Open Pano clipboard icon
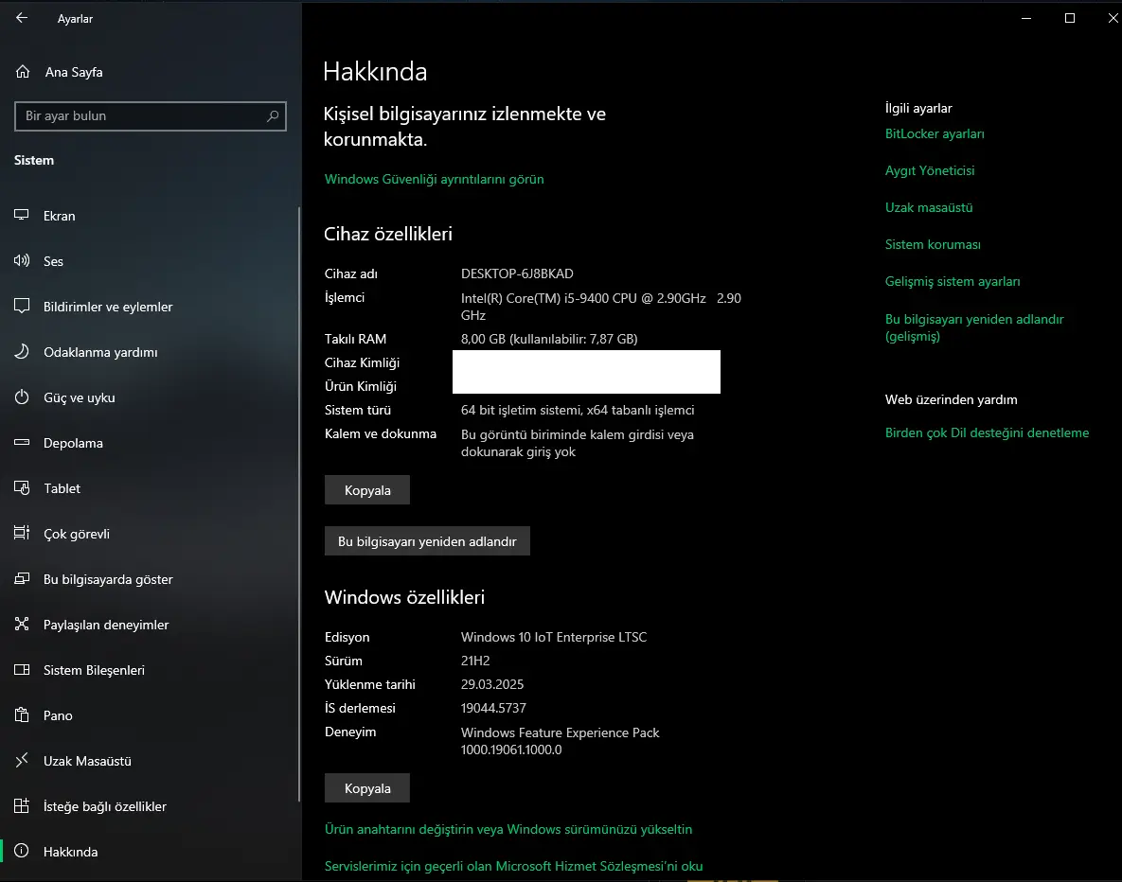The width and height of the screenshot is (1122, 882). tap(22, 714)
